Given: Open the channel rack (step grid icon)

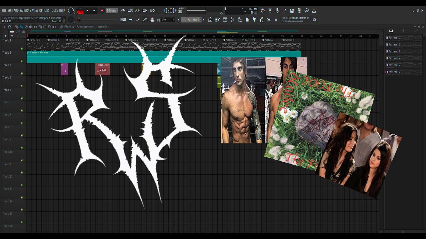Looking at the screenshot, I should coord(225,20).
